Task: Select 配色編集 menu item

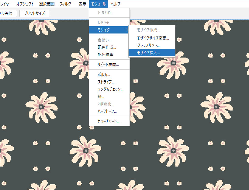Action: [105, 55]
